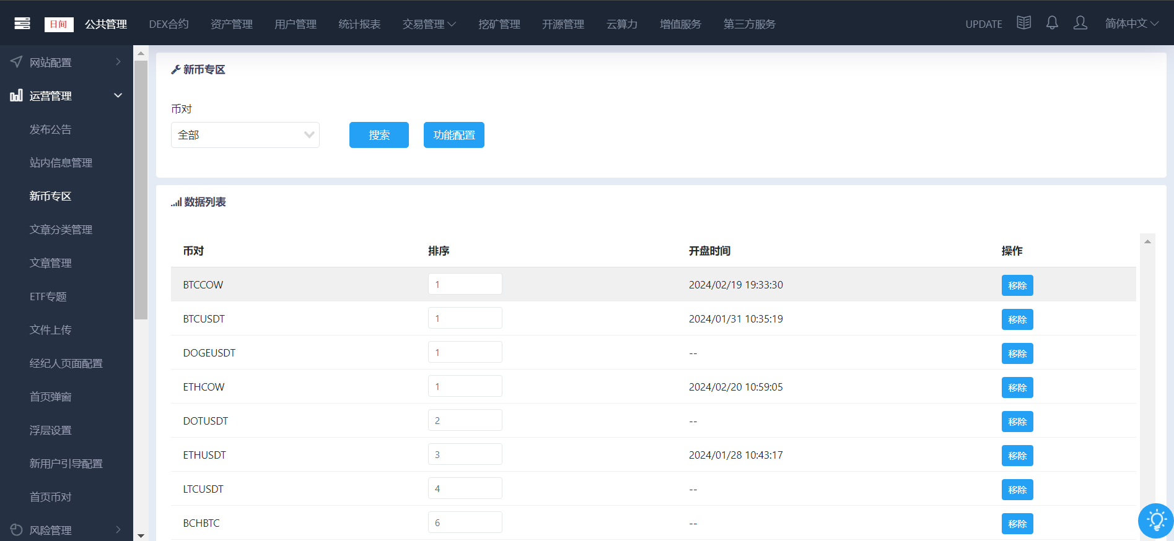
Task: Open 文件上传 in the sidebar
Action: point(51,330)
